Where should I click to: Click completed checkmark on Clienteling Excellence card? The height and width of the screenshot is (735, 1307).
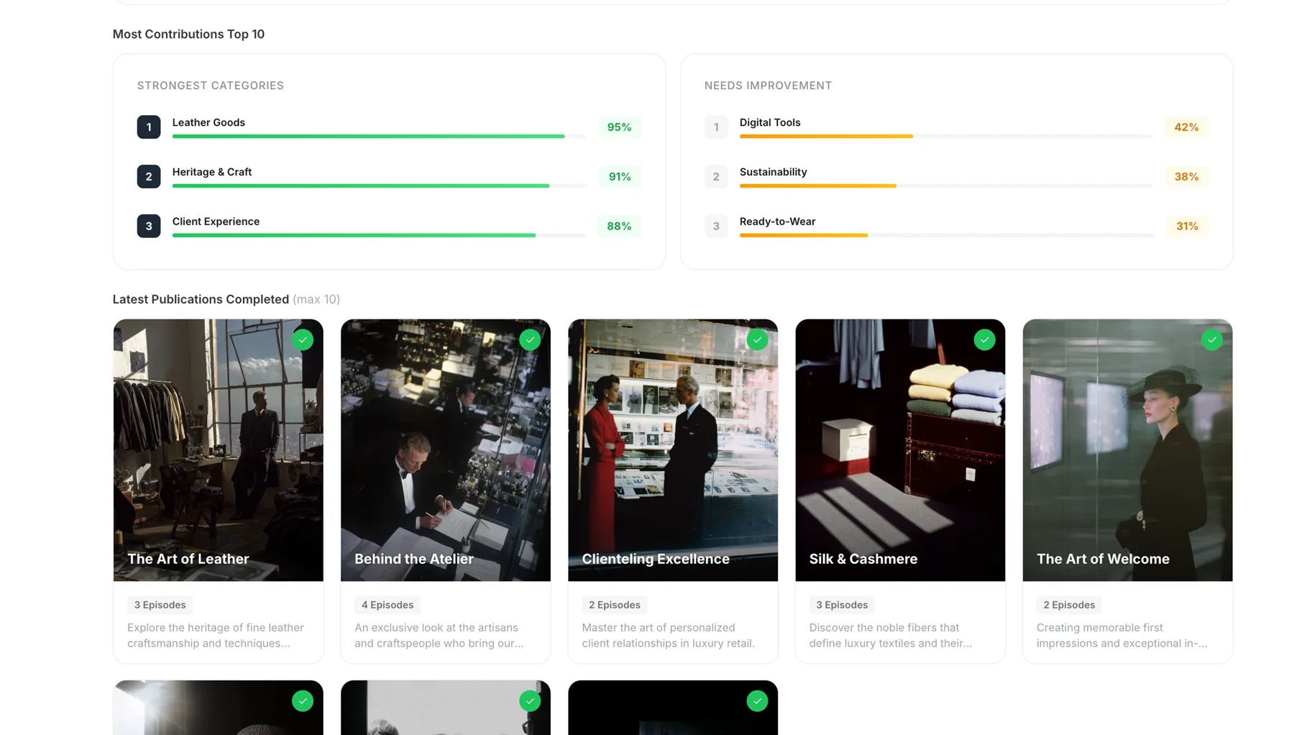click(757, 339)
